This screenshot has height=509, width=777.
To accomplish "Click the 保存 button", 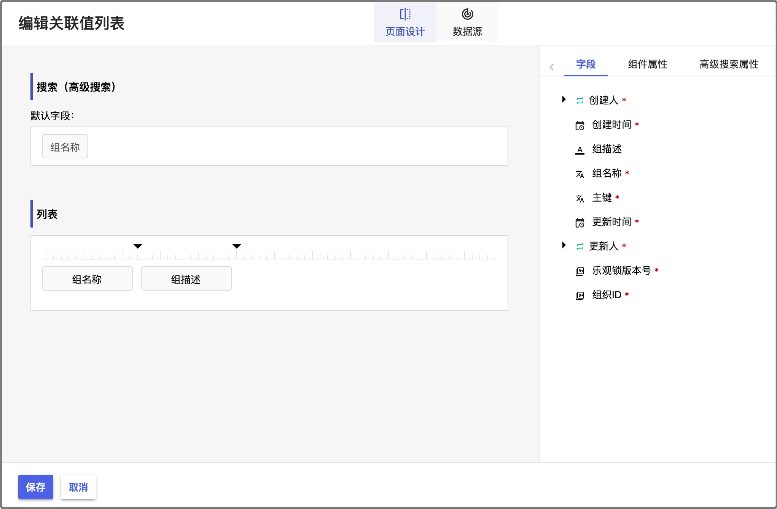I will (x=36, y=487).
